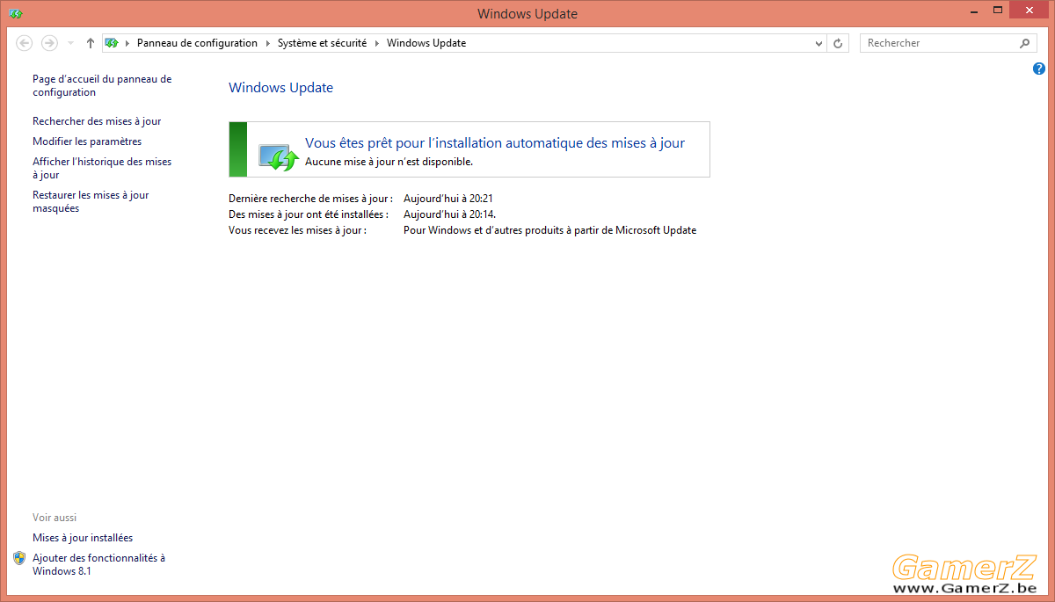Close the Windows Update window
1055x602 pixels.
1029,10
